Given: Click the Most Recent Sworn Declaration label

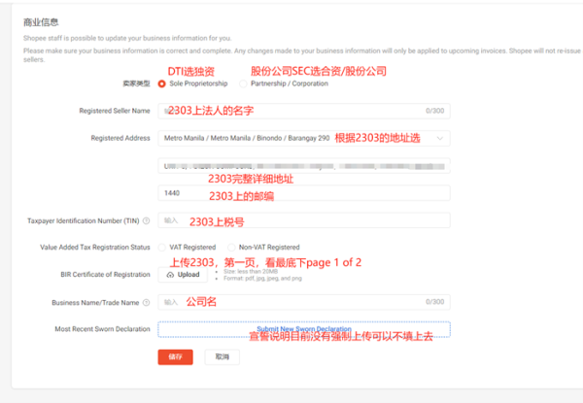Looking at the screenshot, I should pos(102,329).
